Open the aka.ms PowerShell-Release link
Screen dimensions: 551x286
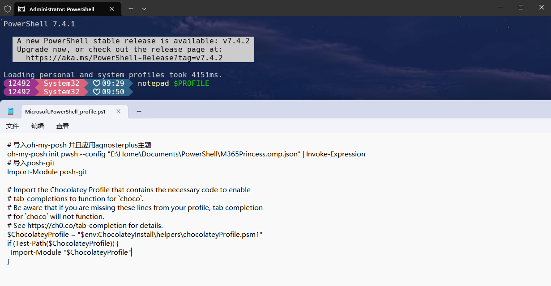124,58
